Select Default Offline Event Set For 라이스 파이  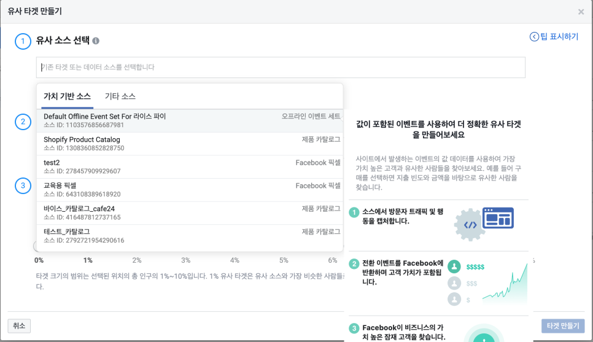tap(190, 121)
